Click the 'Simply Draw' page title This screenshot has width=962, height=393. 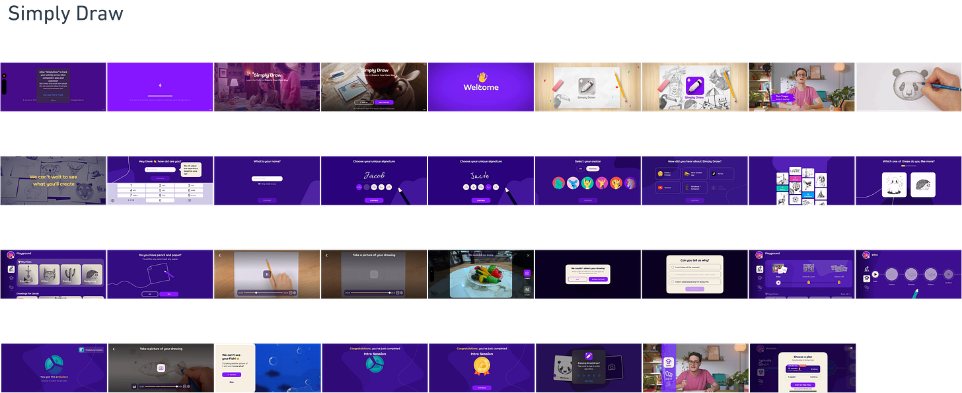point(65,13)
